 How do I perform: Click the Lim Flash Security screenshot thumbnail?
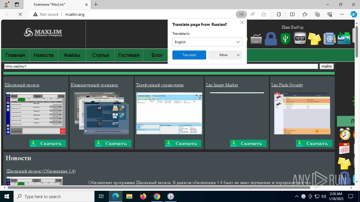[302, 113]
